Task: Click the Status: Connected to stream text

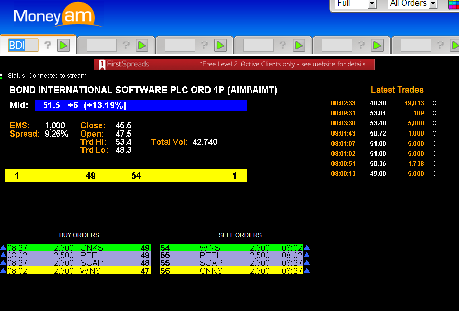Action: [47, 76]
